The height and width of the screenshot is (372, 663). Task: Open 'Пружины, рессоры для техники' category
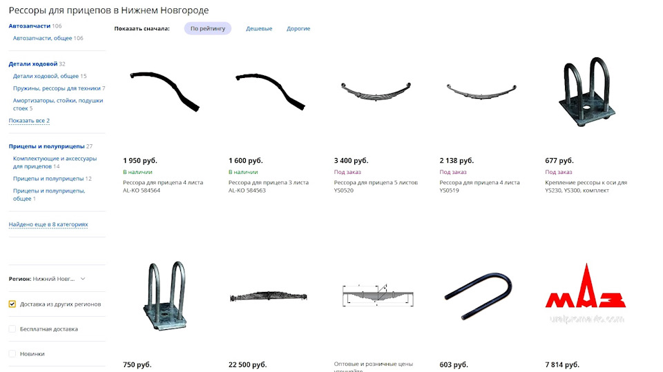click(57, 88)
